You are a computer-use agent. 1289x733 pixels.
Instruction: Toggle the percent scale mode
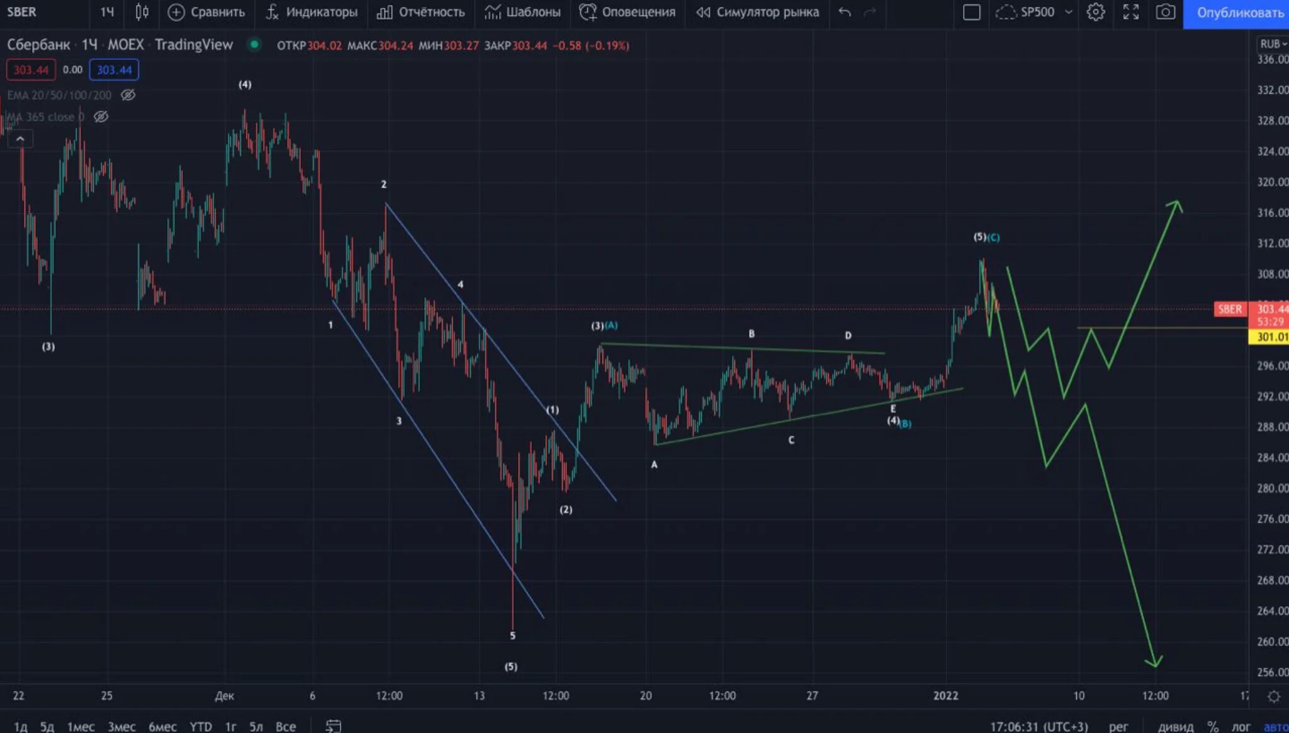1213,726
